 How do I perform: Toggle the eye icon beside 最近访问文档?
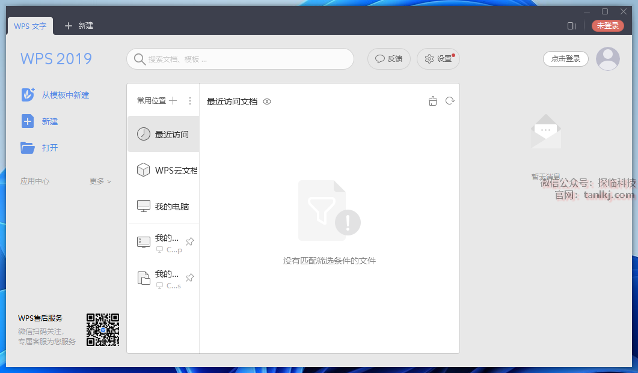(267, 102)
